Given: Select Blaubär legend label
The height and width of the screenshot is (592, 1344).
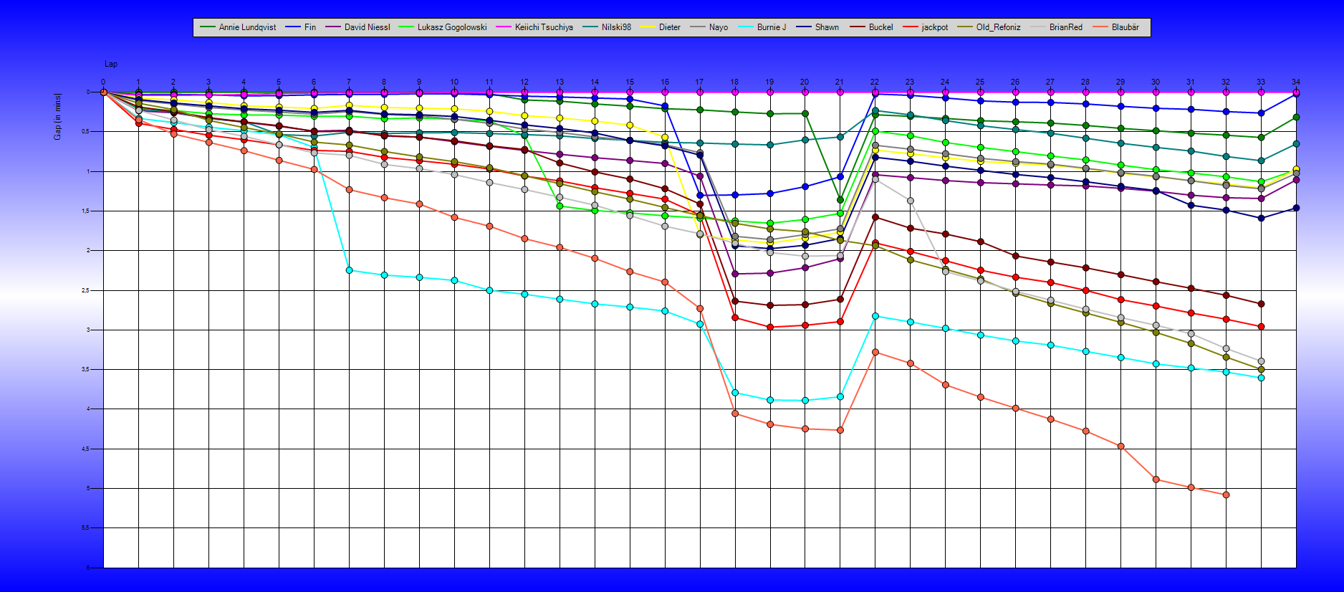Looking at the screenshot, I should point(1116,27).
